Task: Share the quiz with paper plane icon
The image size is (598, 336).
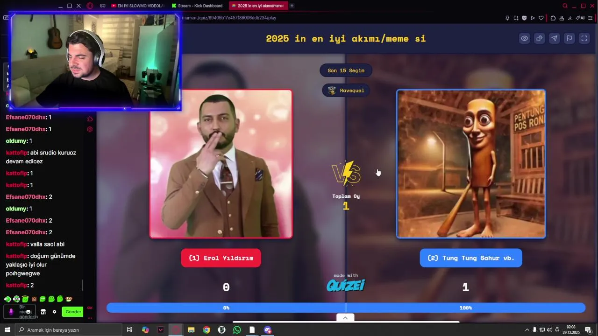Action: click(554, 38)
